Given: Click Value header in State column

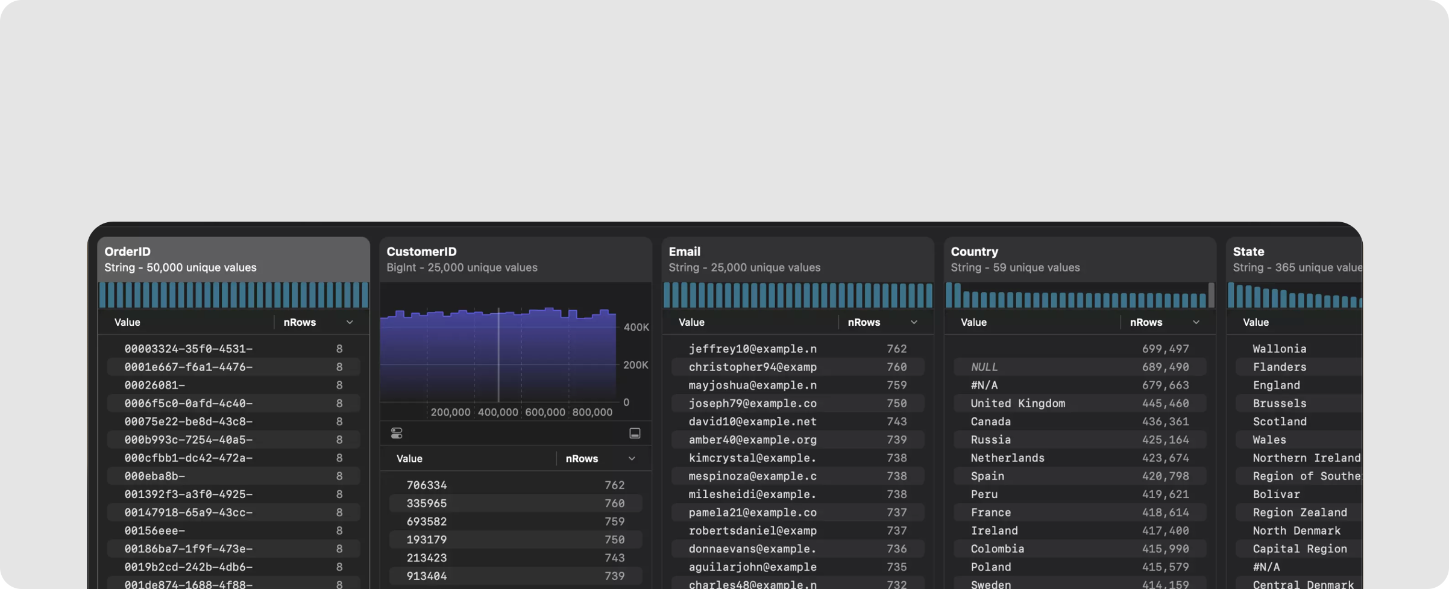Looking at the screenshot, I should point(1256,322).
